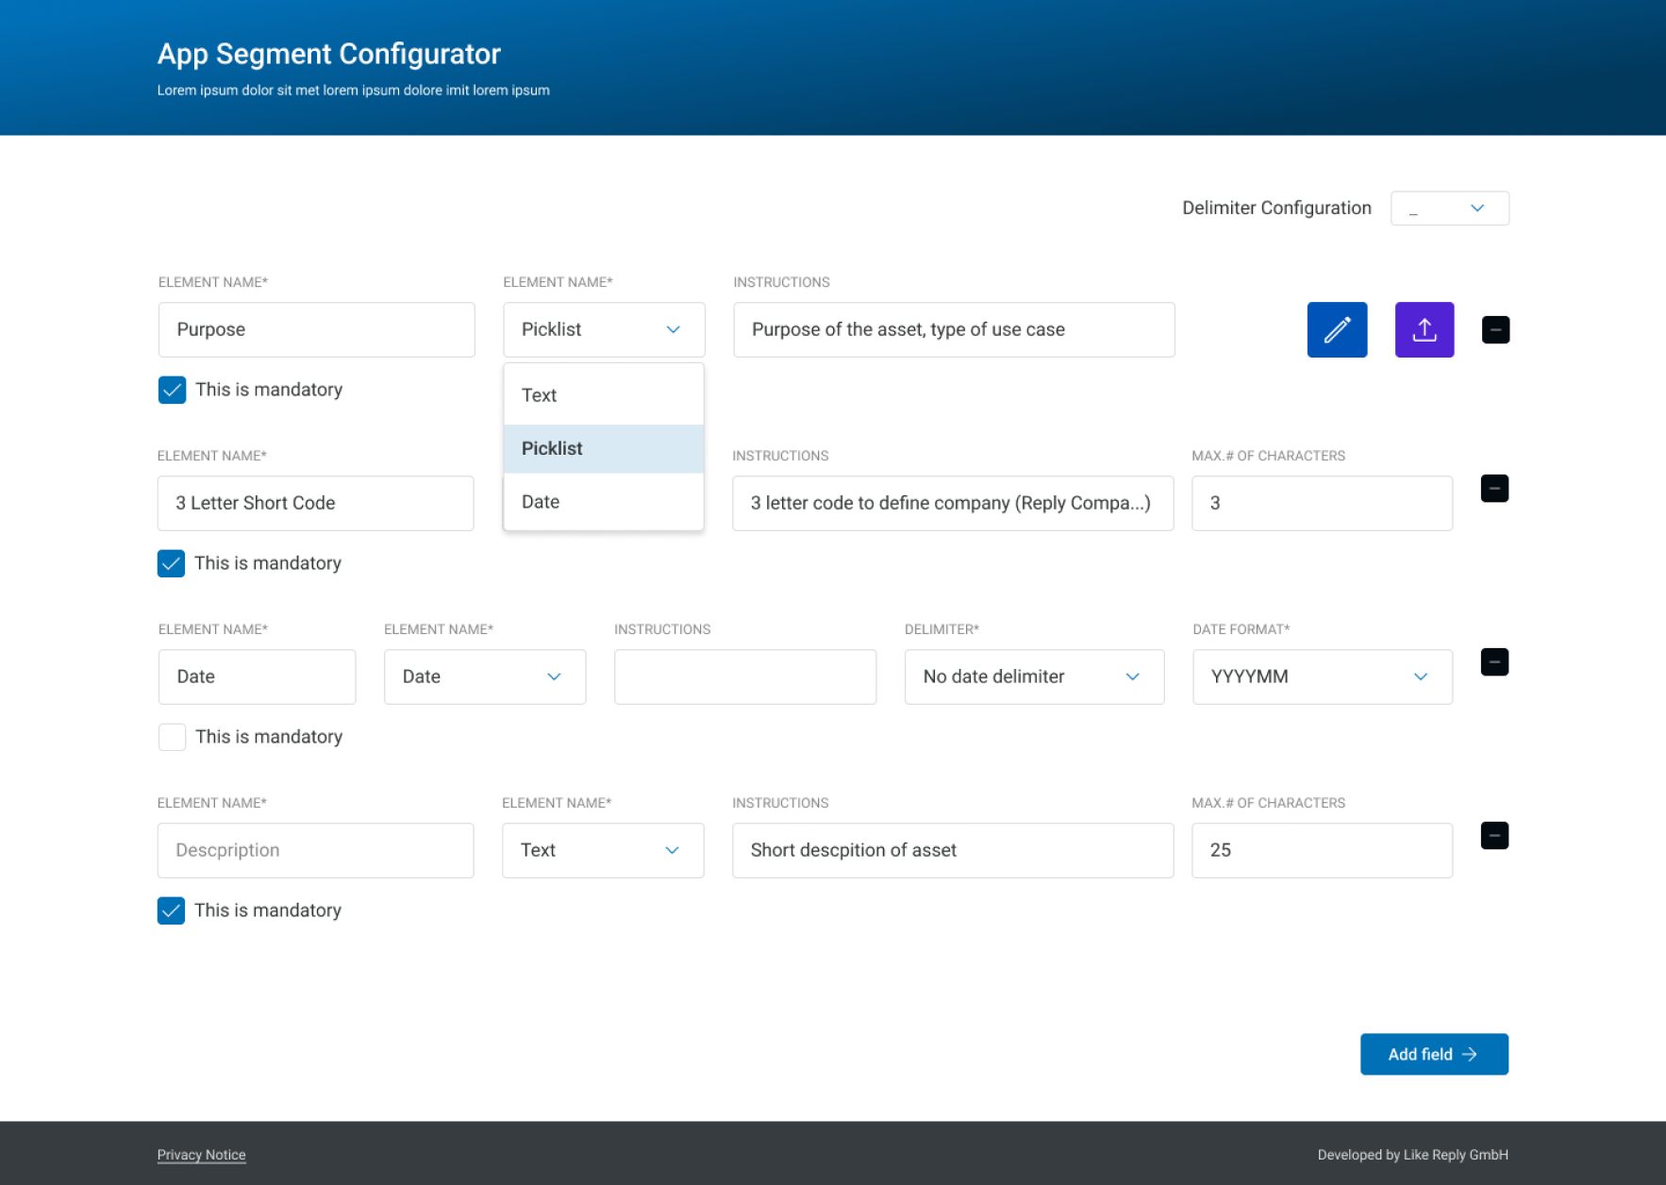Open the Text type dropdown for Description
This screenshot has width=1666, height=1185.
point(603,850)
